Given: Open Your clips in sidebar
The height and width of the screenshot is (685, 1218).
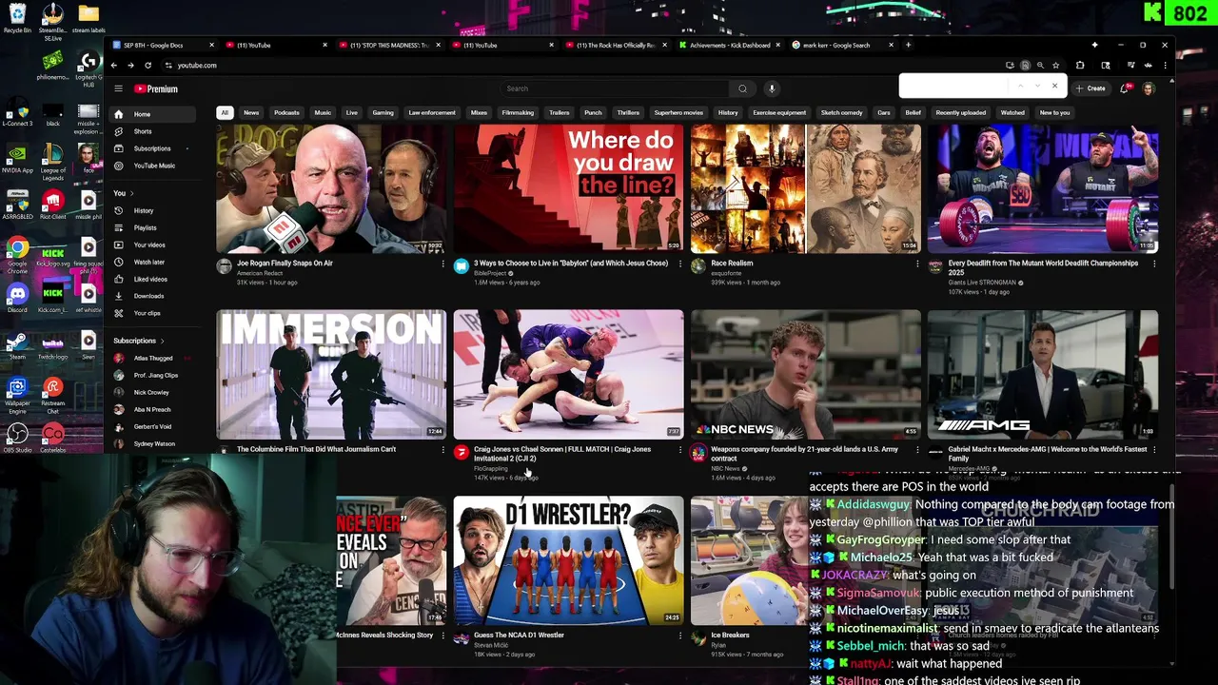Looking at the screenshot, I should pyautogui.click(x=151, y=313).
